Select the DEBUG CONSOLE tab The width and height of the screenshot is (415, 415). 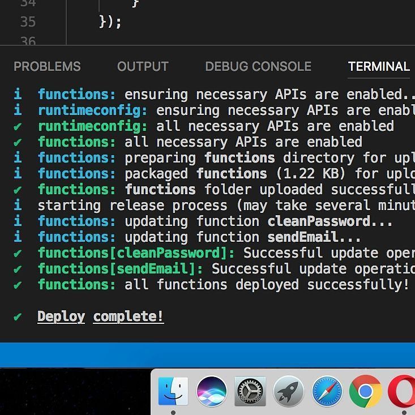coord(258,66)
